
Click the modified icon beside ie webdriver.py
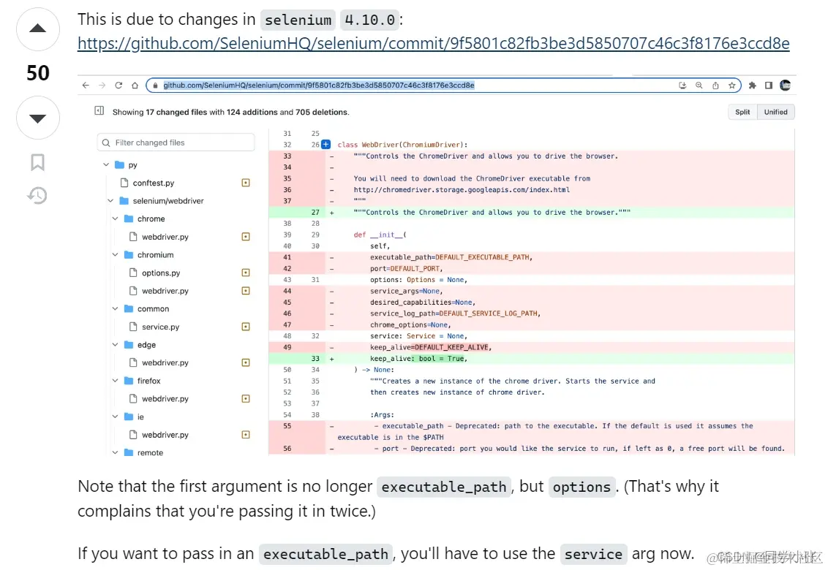(246, 435)
